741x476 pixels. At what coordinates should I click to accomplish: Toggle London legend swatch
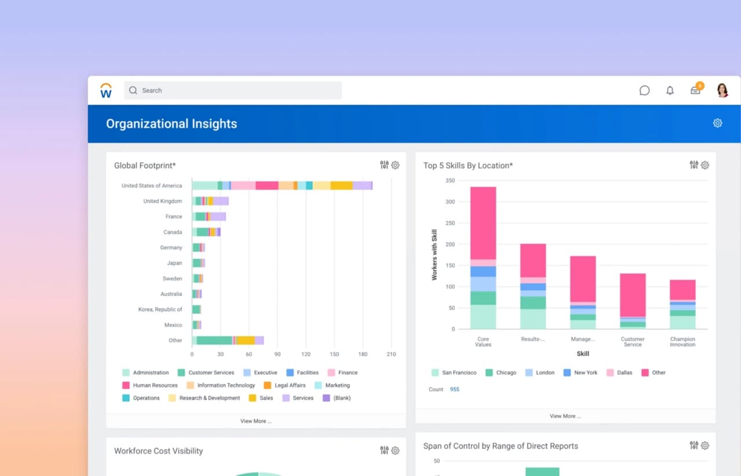(x=529, y=372)
